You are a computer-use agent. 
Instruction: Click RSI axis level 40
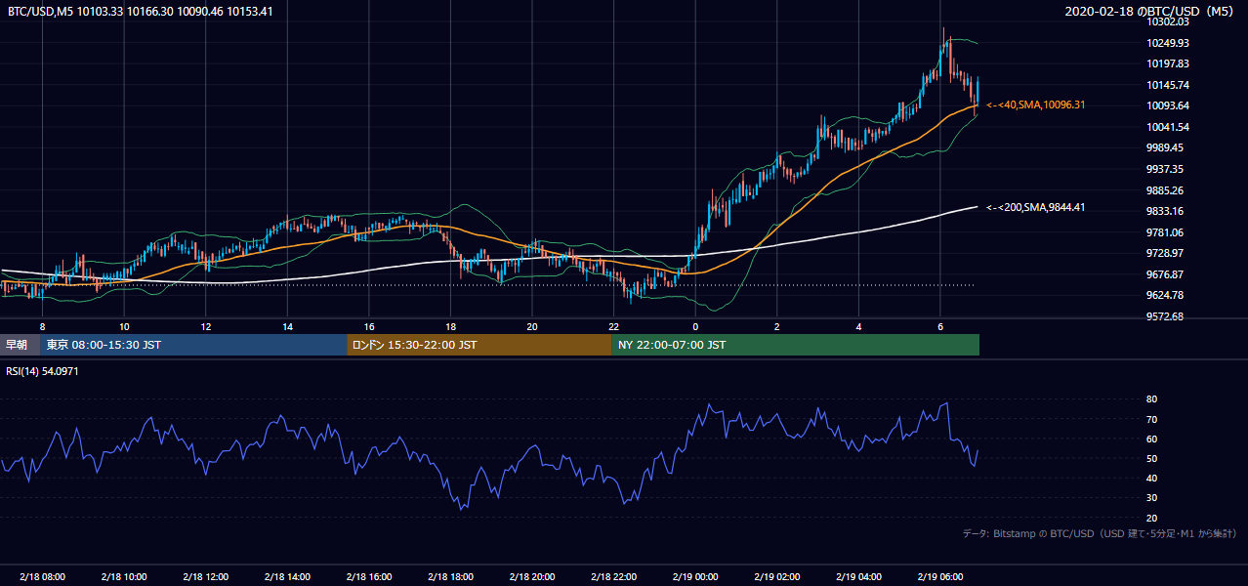pyautogui.click(x=1151, y=478)
